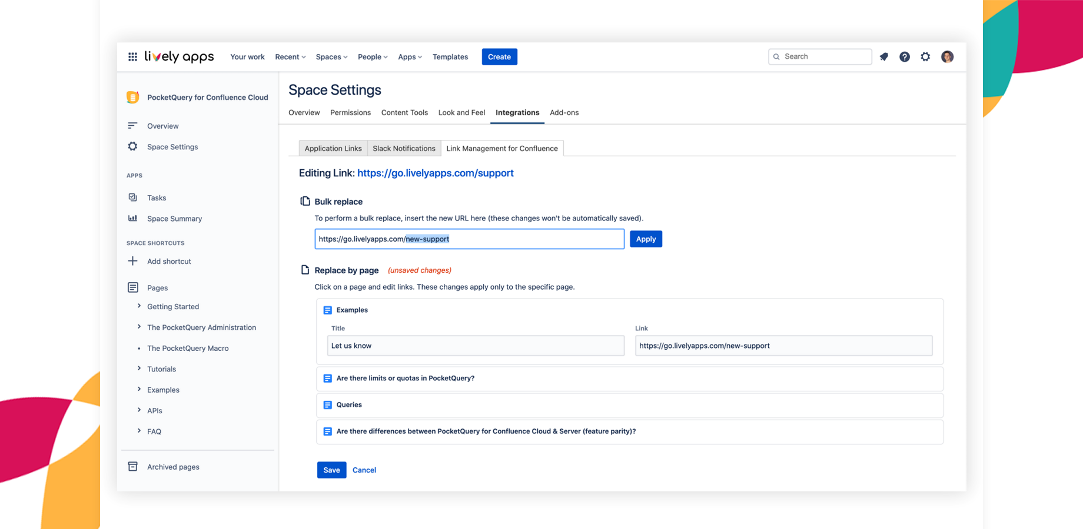The image size is (1083, 529).
Task: Open the PocketQuery for Confluence Cloud app icon
Action: [133, 97]
